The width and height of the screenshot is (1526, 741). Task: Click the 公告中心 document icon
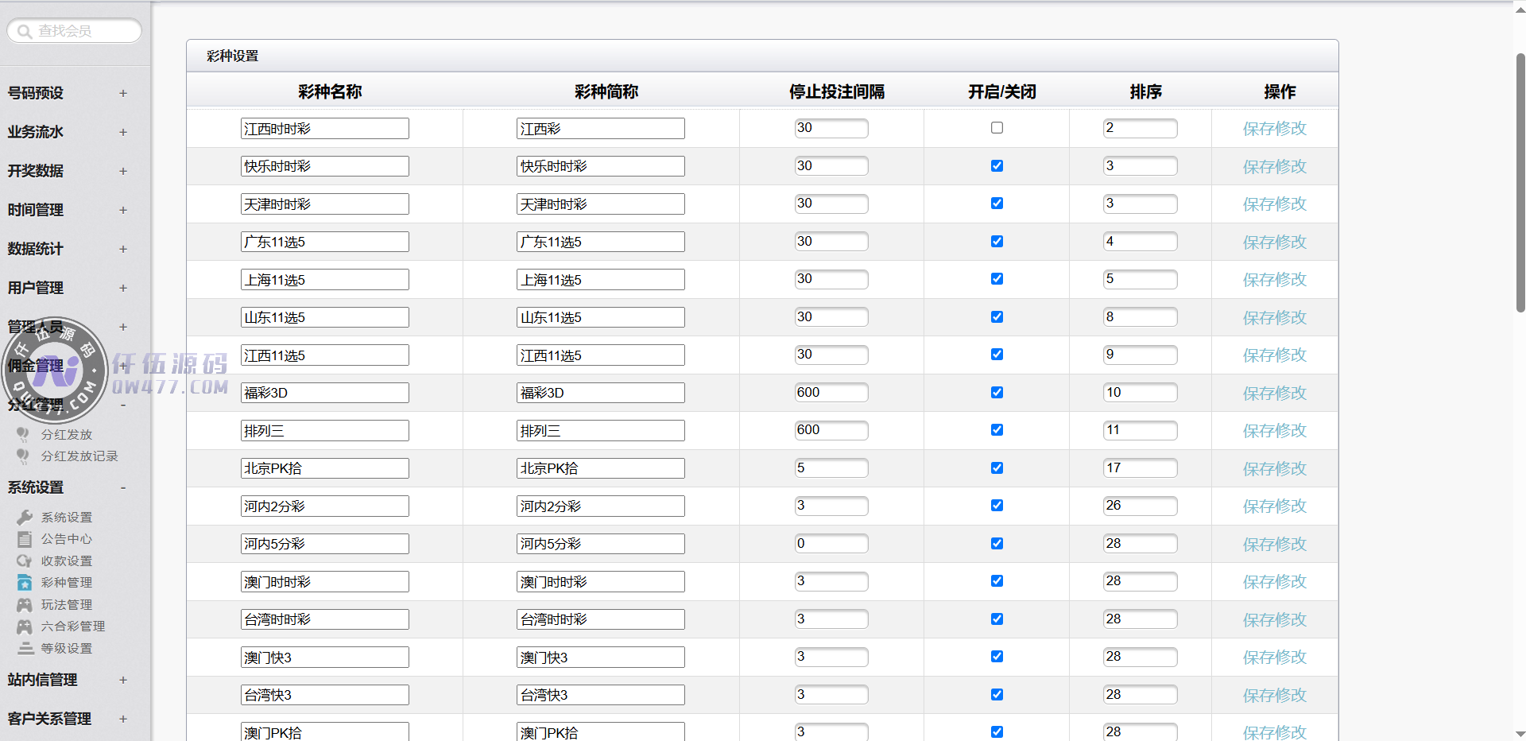click(25, 539)
